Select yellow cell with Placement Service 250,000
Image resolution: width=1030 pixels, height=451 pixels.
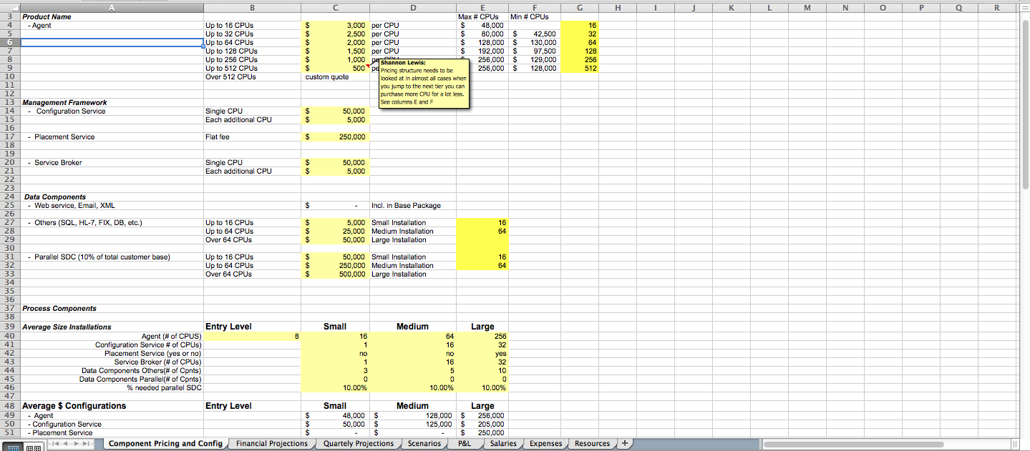click(336, 137)
